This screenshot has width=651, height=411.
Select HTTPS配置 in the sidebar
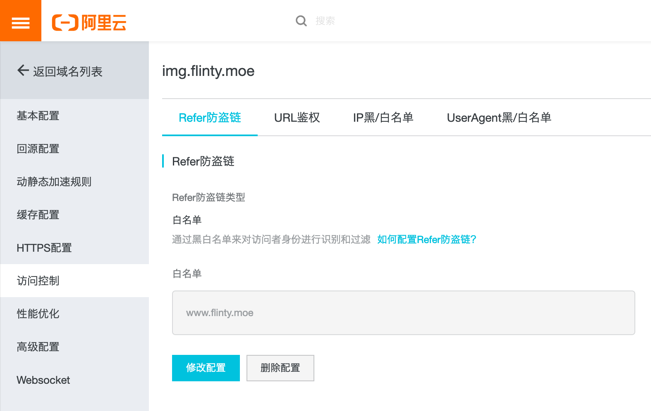tap(44, 248)
